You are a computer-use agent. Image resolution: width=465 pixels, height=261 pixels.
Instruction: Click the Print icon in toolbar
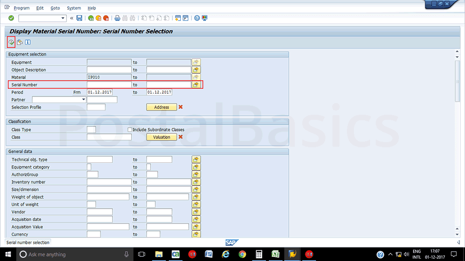(118, 18)
